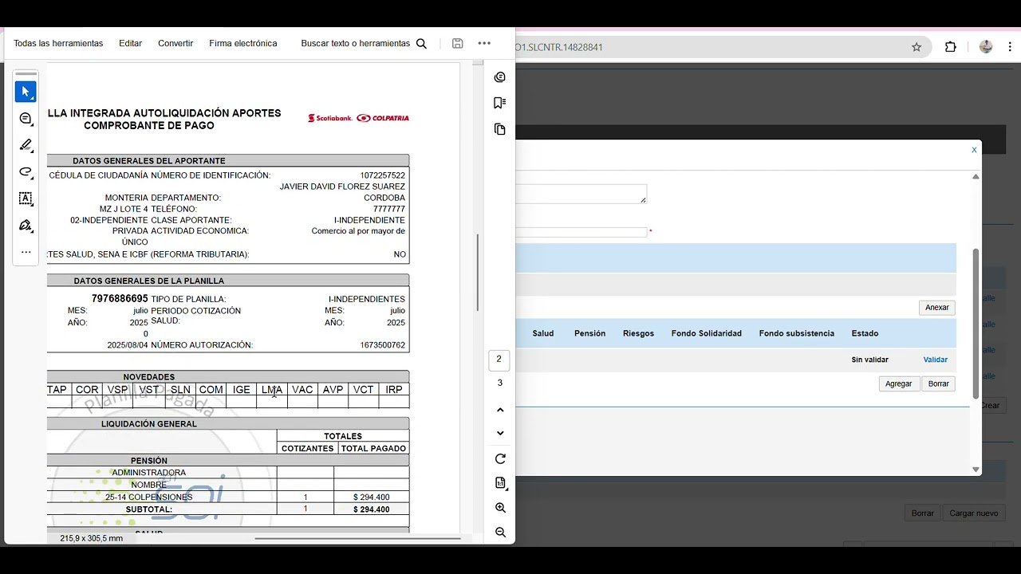Screen dimensions: 1021x574
Task: Click the Estado column header
Action: [x=865, y=333]
